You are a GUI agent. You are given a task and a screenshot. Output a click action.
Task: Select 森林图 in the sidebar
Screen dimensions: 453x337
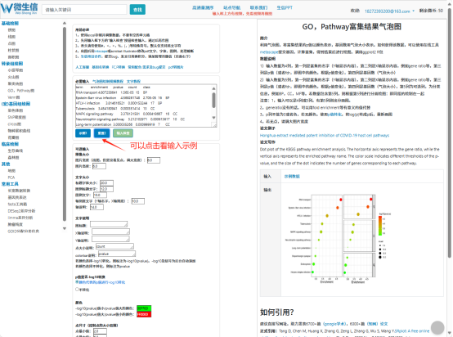click(13, 157)
